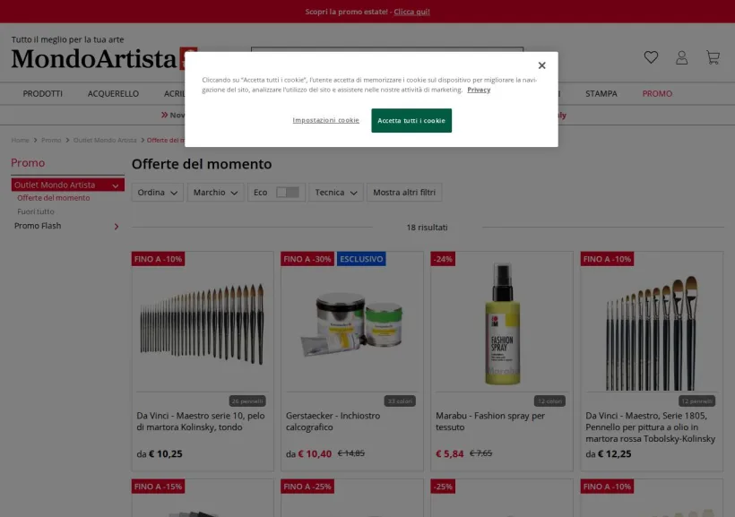Image resolution: width=735 pixels, height=517 pixels.
Task: Open the PRODOTTI menu
Action: pyautogui.click(x=43, y=93)
